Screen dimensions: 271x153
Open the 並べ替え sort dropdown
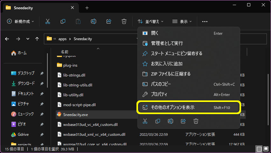(x=150, y=21)
